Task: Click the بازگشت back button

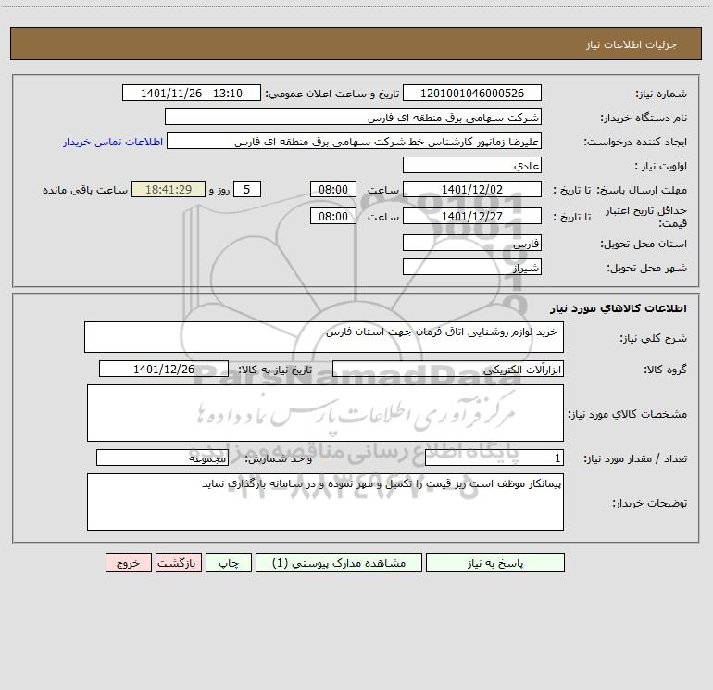Action: [178, 562]
